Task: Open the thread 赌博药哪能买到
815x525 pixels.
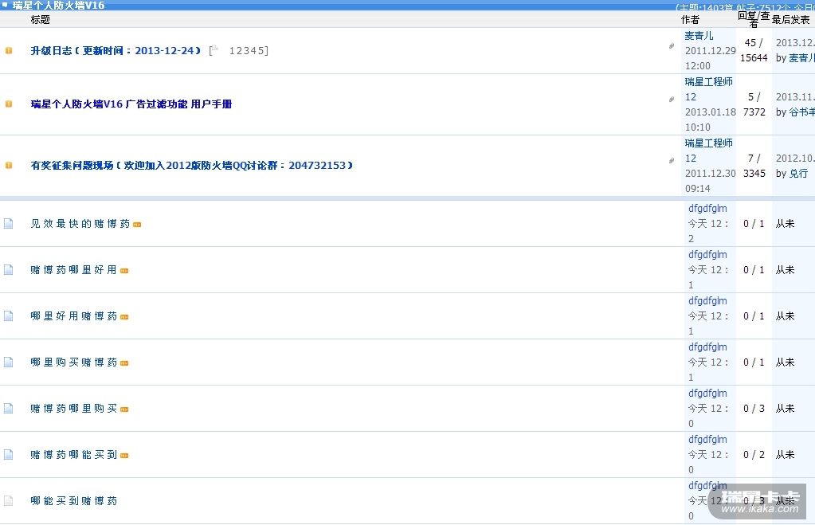Action: coord(73,455)
